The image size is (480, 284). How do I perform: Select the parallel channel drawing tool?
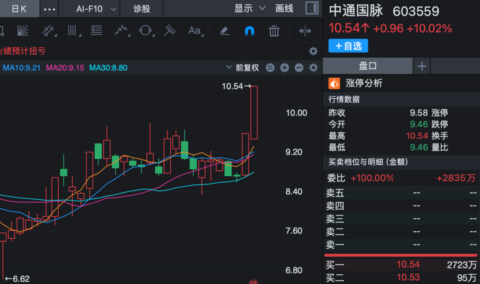[x=48, y=31]
